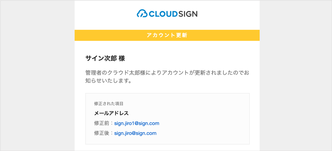Screen dimensions: 332x151
Task: Click the 修正後 label
Action: point(102,133)
